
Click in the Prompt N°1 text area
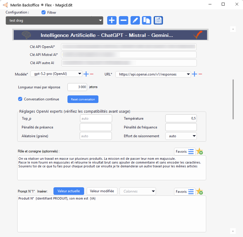coord(112,214)
